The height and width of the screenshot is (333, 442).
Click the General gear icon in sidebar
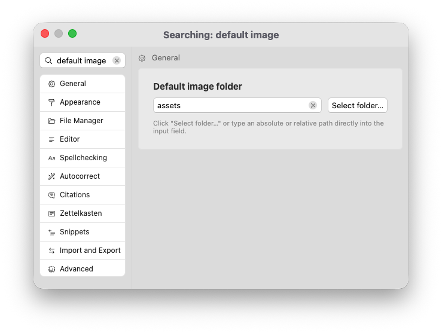(51, 84)
